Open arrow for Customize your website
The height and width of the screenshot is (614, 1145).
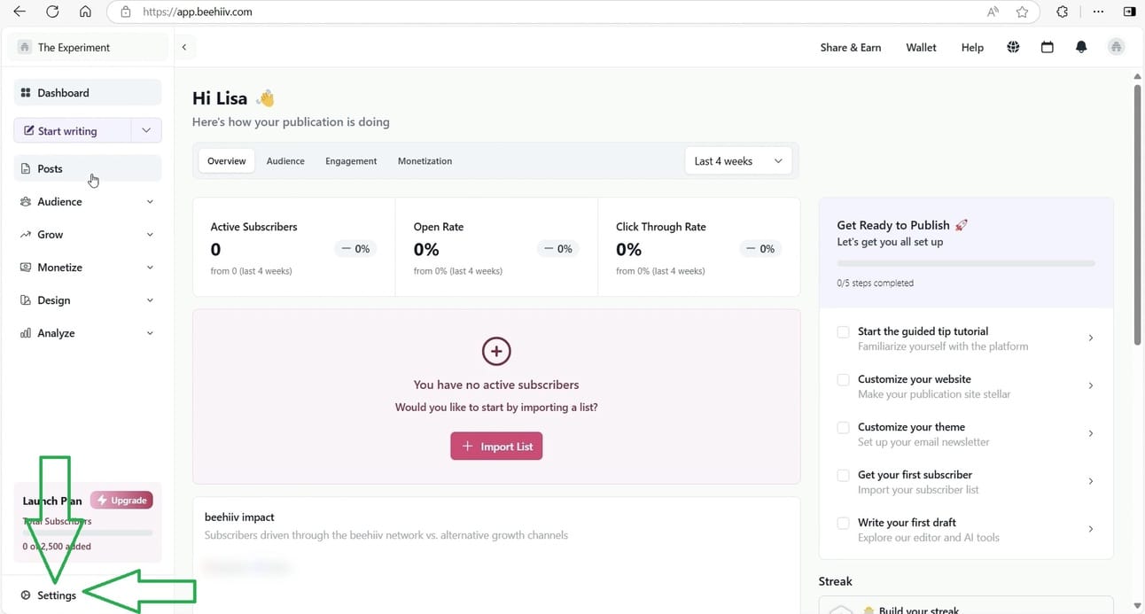pyautogui.click(x=1090, y=385)
